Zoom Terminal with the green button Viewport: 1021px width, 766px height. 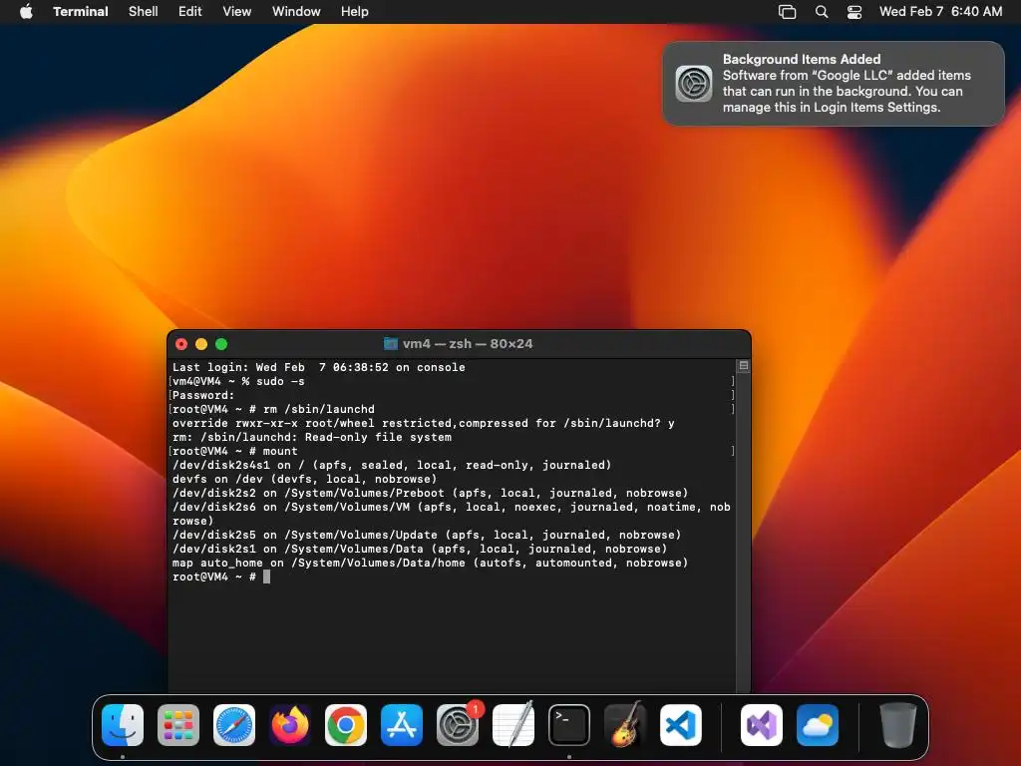(x=221, y=344)
